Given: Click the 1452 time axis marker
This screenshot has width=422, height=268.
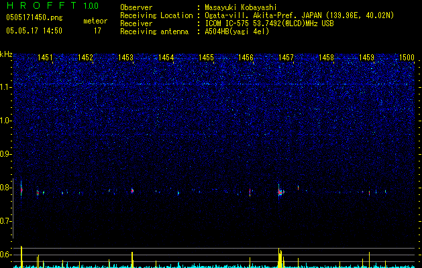Looking at the screenshot, I should pyautogui.click(x=85, y=57).
